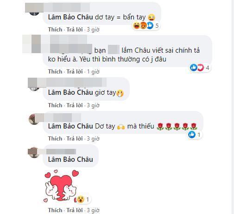Like the 'dơ tay = bẩn tay' comment

pyautogui.click(x=55, y=30)
